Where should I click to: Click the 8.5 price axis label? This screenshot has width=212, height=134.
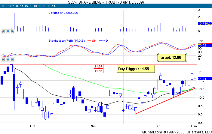[x=201, y=123]
